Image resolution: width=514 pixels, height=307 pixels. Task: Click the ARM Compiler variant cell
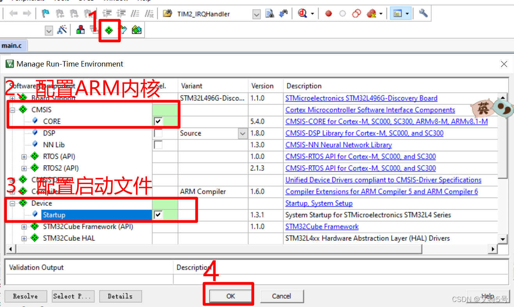213,191
